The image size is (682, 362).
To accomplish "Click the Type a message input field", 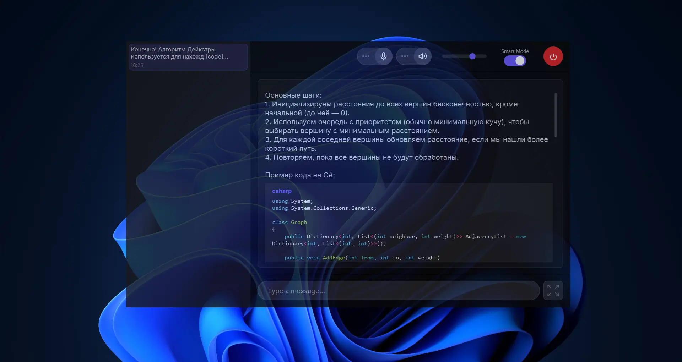I will 398,291.
